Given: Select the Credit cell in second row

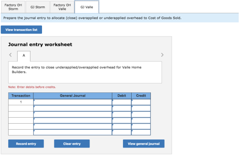Looking at the screenshot, I should click(x=141, y=108).
